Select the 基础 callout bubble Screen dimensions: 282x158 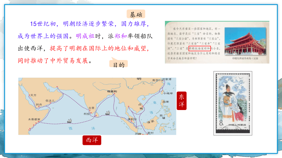pos(136,14)
